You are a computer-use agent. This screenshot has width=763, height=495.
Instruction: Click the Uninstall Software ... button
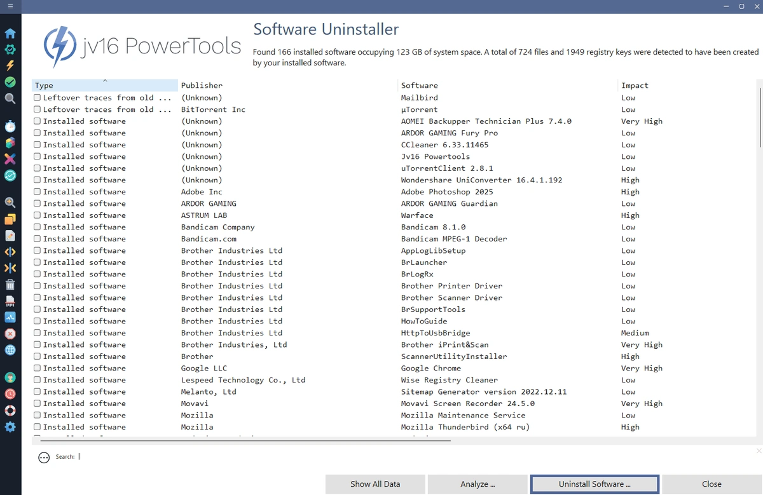[595, 484]
